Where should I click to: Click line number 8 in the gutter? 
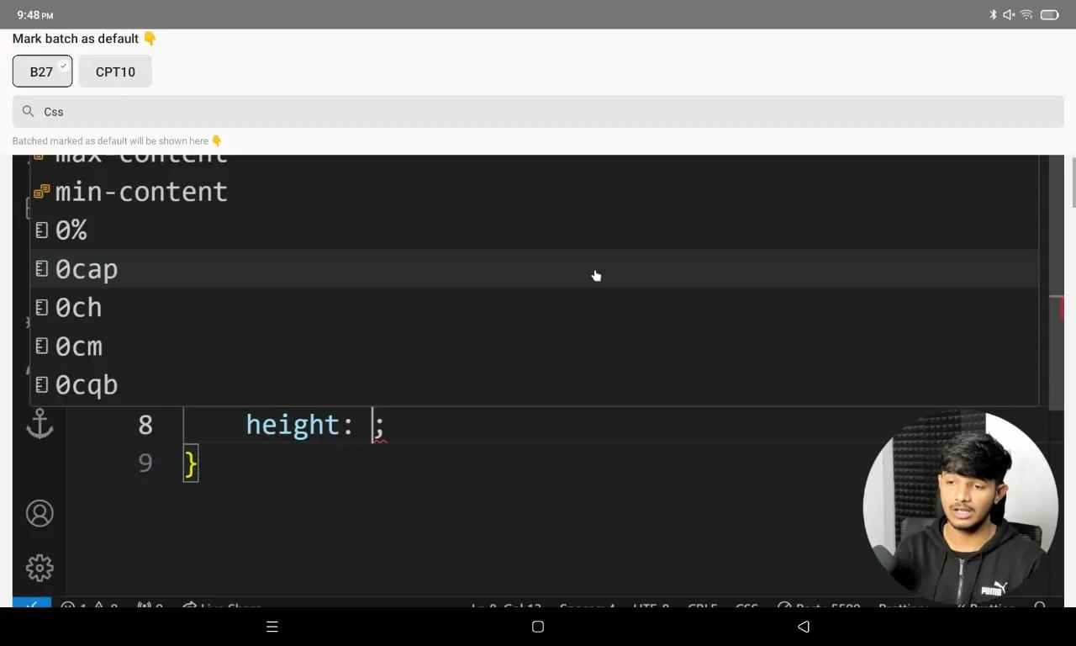(145, 425)
